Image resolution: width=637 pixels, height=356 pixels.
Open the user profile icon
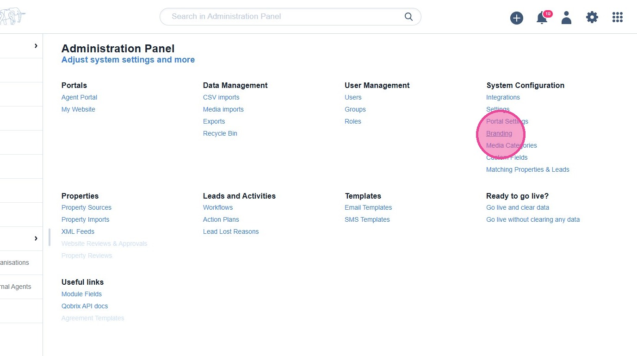pyautogui.click(x=566, y=18)
